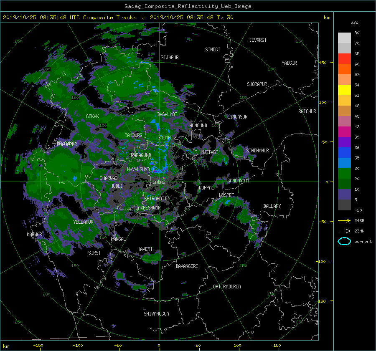Viewport: 376px width, 351px height.
Task: Pick the yellow 51–54 dBZ swatch
Action: (x=344, y=90)
